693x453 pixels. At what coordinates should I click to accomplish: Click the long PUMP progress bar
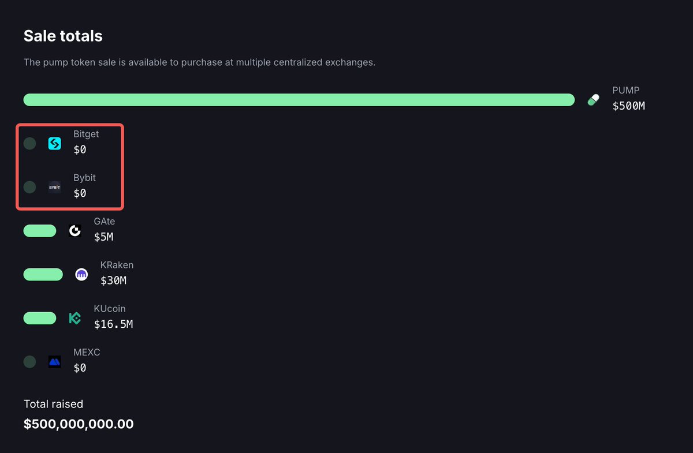[299, 100]
